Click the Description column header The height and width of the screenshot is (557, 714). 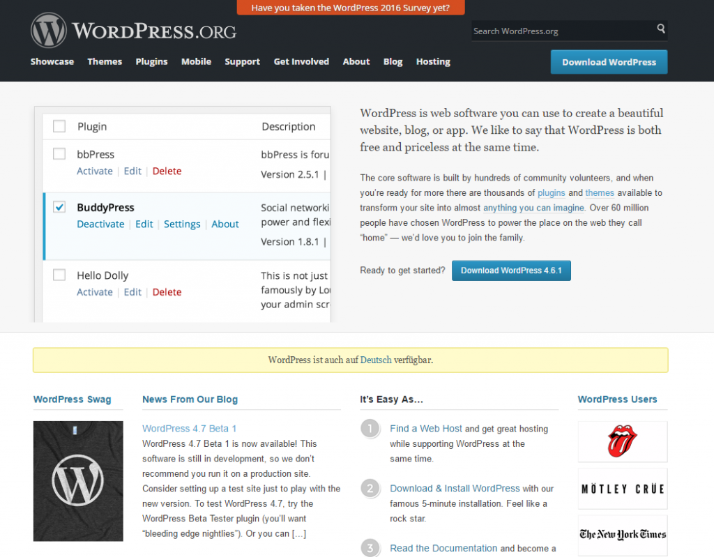click(288, 127)
